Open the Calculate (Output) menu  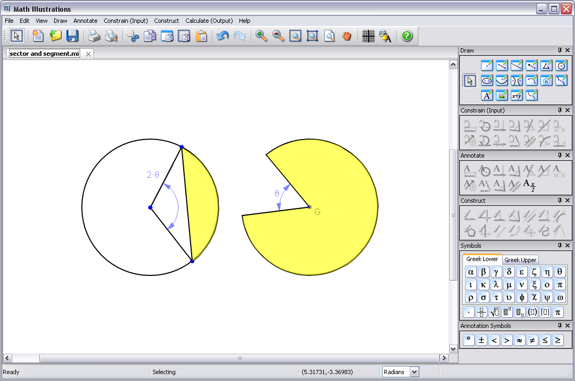coord(209,21)
